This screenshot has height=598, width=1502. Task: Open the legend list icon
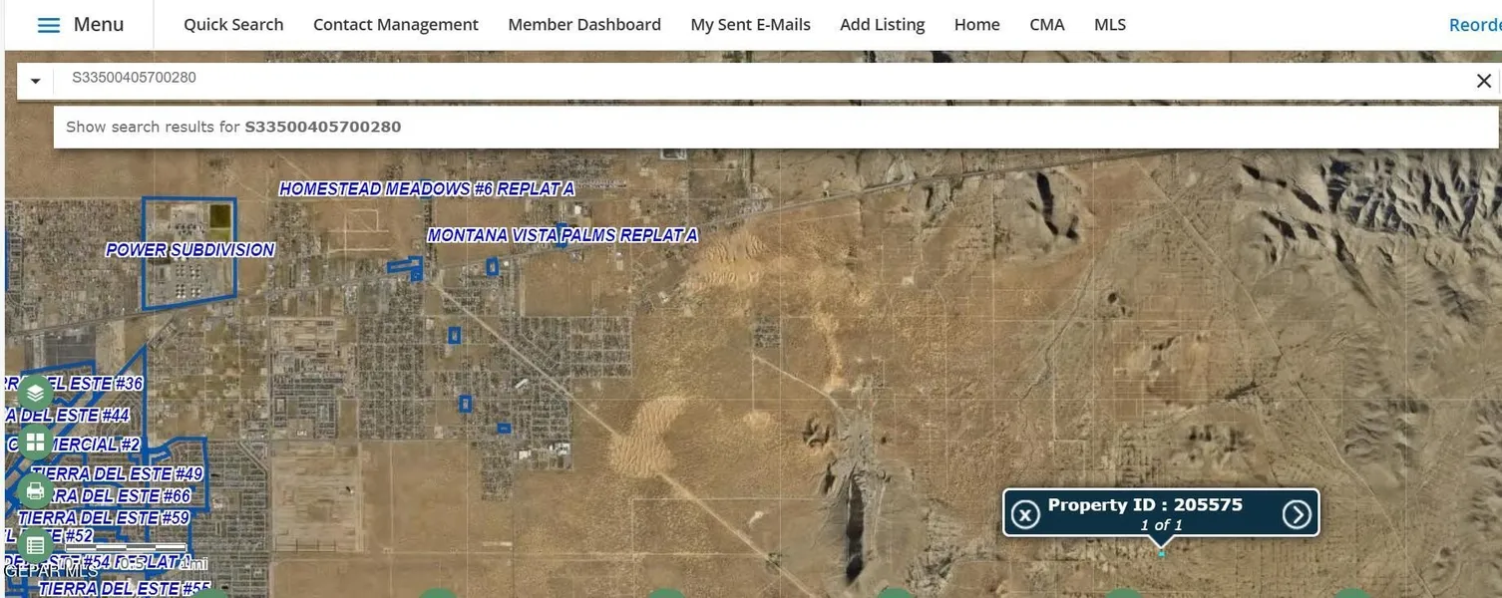35,545
